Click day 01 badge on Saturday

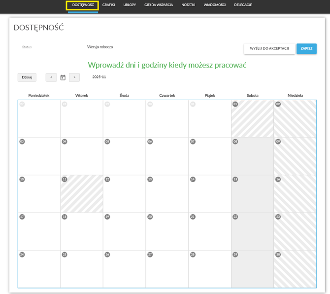coord(235,104)
